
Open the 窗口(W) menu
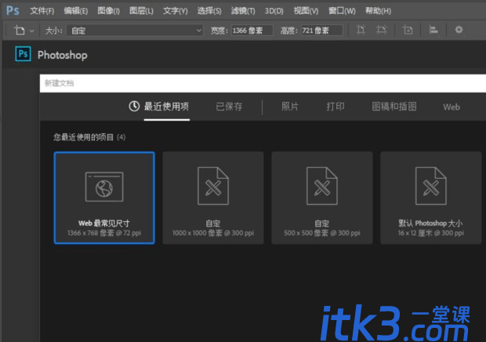pos(342,11)
